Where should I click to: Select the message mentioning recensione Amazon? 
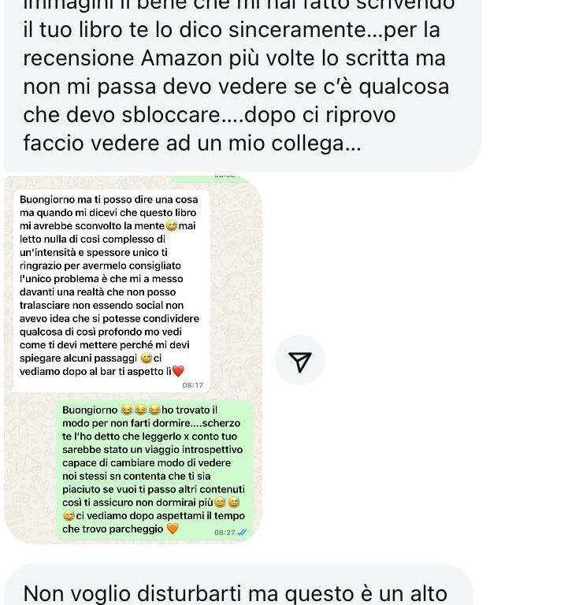tap(243, 86)
